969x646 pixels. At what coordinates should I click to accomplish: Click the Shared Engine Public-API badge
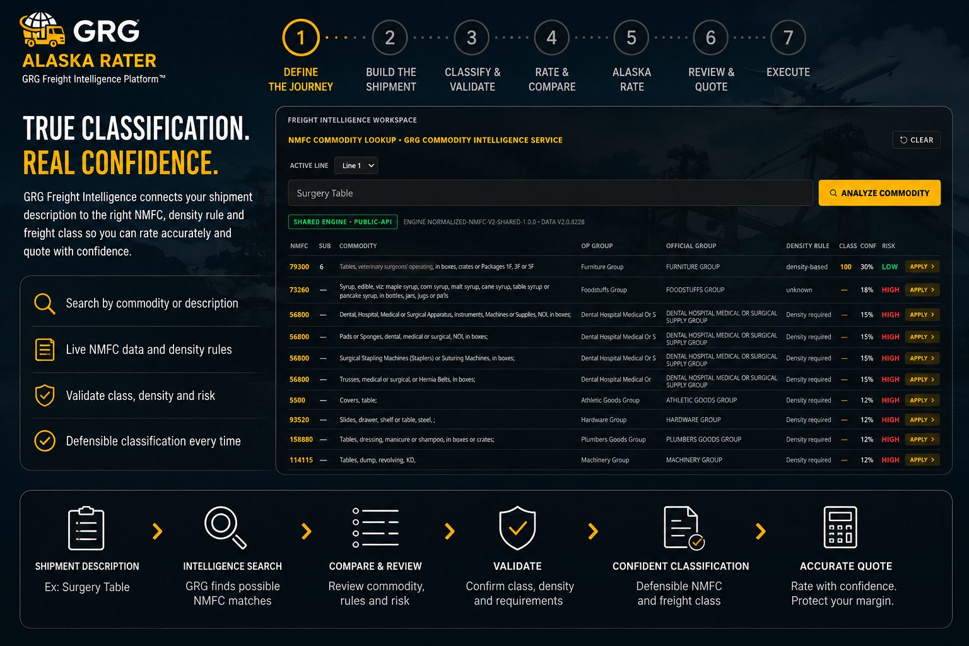343,222
